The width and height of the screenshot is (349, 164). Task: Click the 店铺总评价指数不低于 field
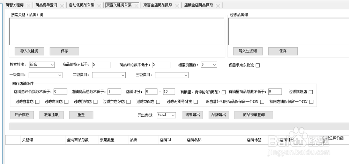(60, 92)
